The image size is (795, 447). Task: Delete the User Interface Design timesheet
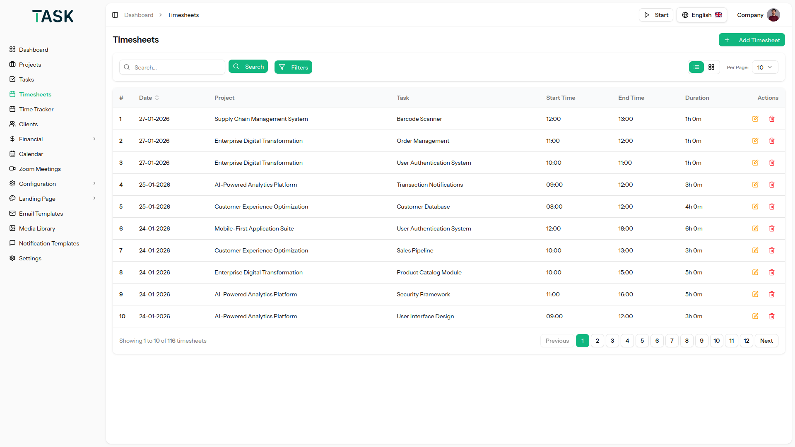click(772, 316)
